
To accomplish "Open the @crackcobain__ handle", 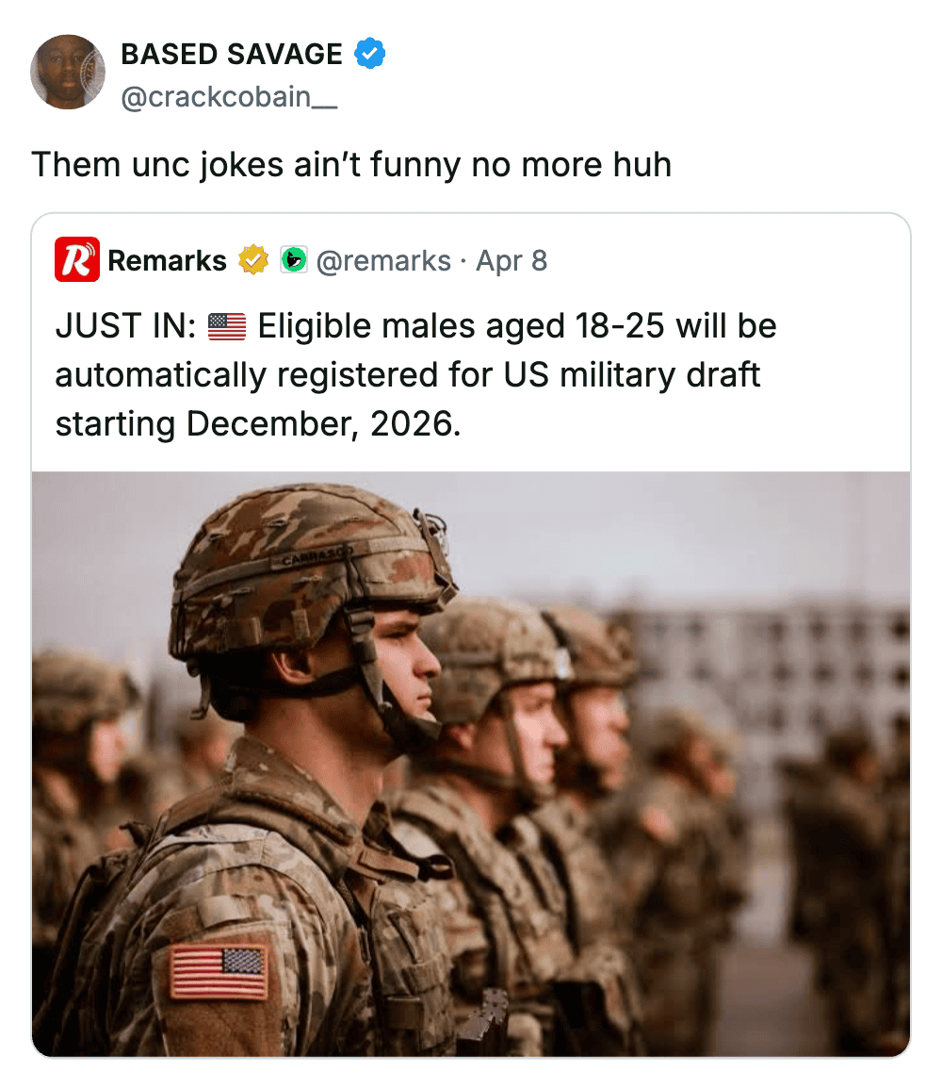I will [229, 96].
